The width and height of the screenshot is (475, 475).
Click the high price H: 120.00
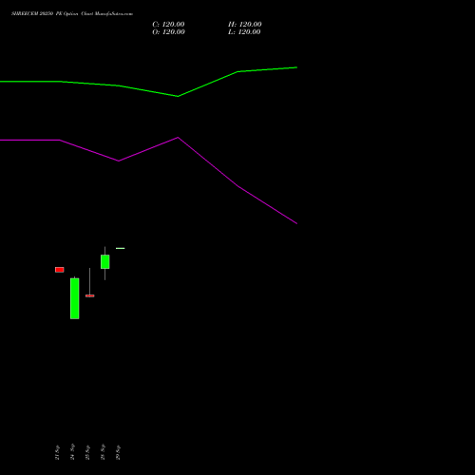(245, 24)
